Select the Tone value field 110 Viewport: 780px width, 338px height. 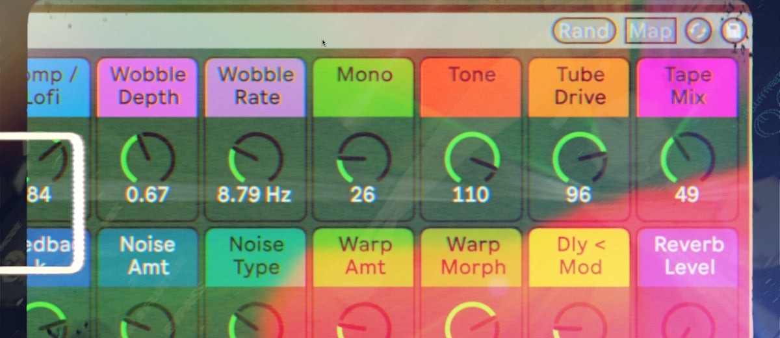click(x=471, y=194)
